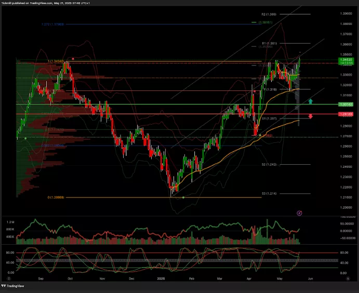359x293 pixels.
Task: Click the circular icon left of time axis
Action: click(9, 278)
